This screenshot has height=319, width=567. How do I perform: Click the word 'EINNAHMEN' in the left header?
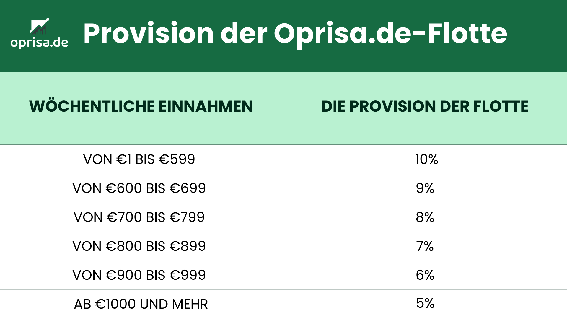coord(206,106)
